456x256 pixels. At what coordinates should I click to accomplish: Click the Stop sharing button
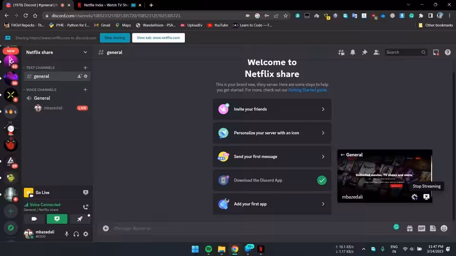coord(114,38)
